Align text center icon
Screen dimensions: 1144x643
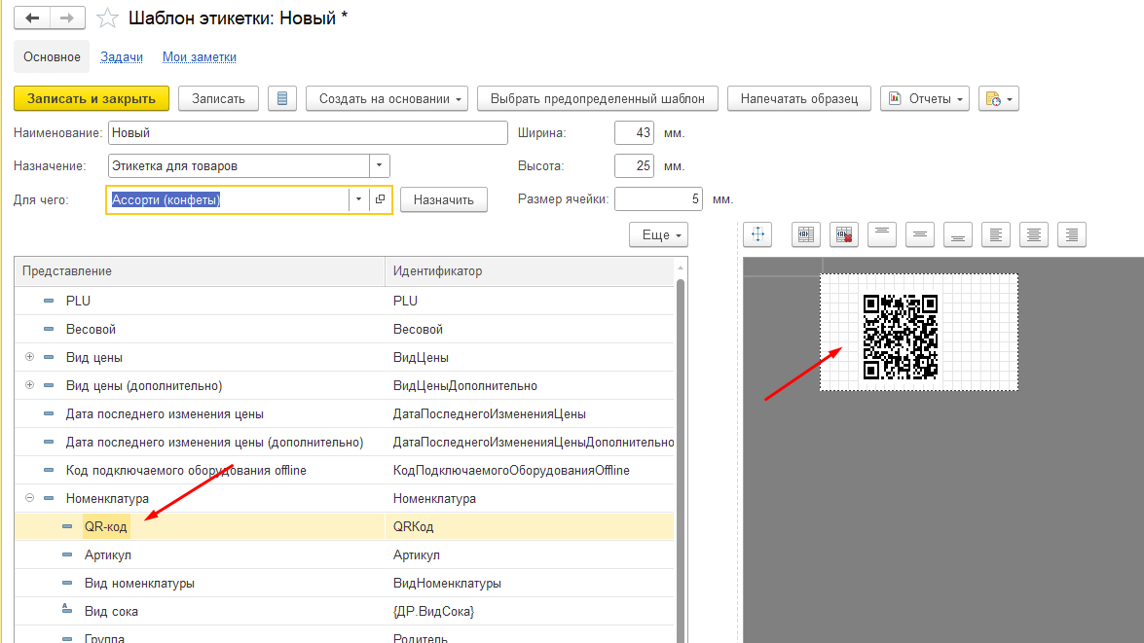pyautogui.click(x=1033, y=234)
